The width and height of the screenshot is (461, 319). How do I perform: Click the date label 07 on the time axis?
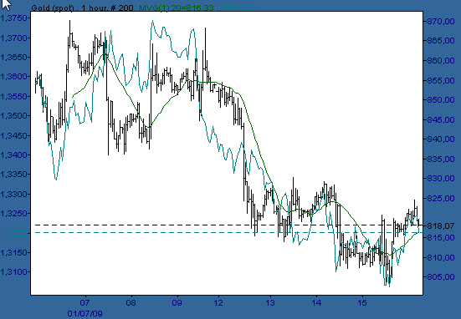click(x=85, y=302)
